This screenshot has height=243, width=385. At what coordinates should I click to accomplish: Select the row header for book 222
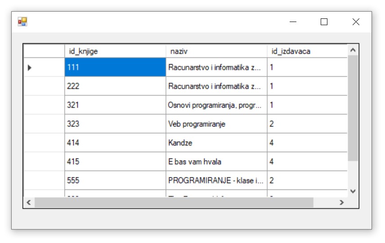coord(44,86)
